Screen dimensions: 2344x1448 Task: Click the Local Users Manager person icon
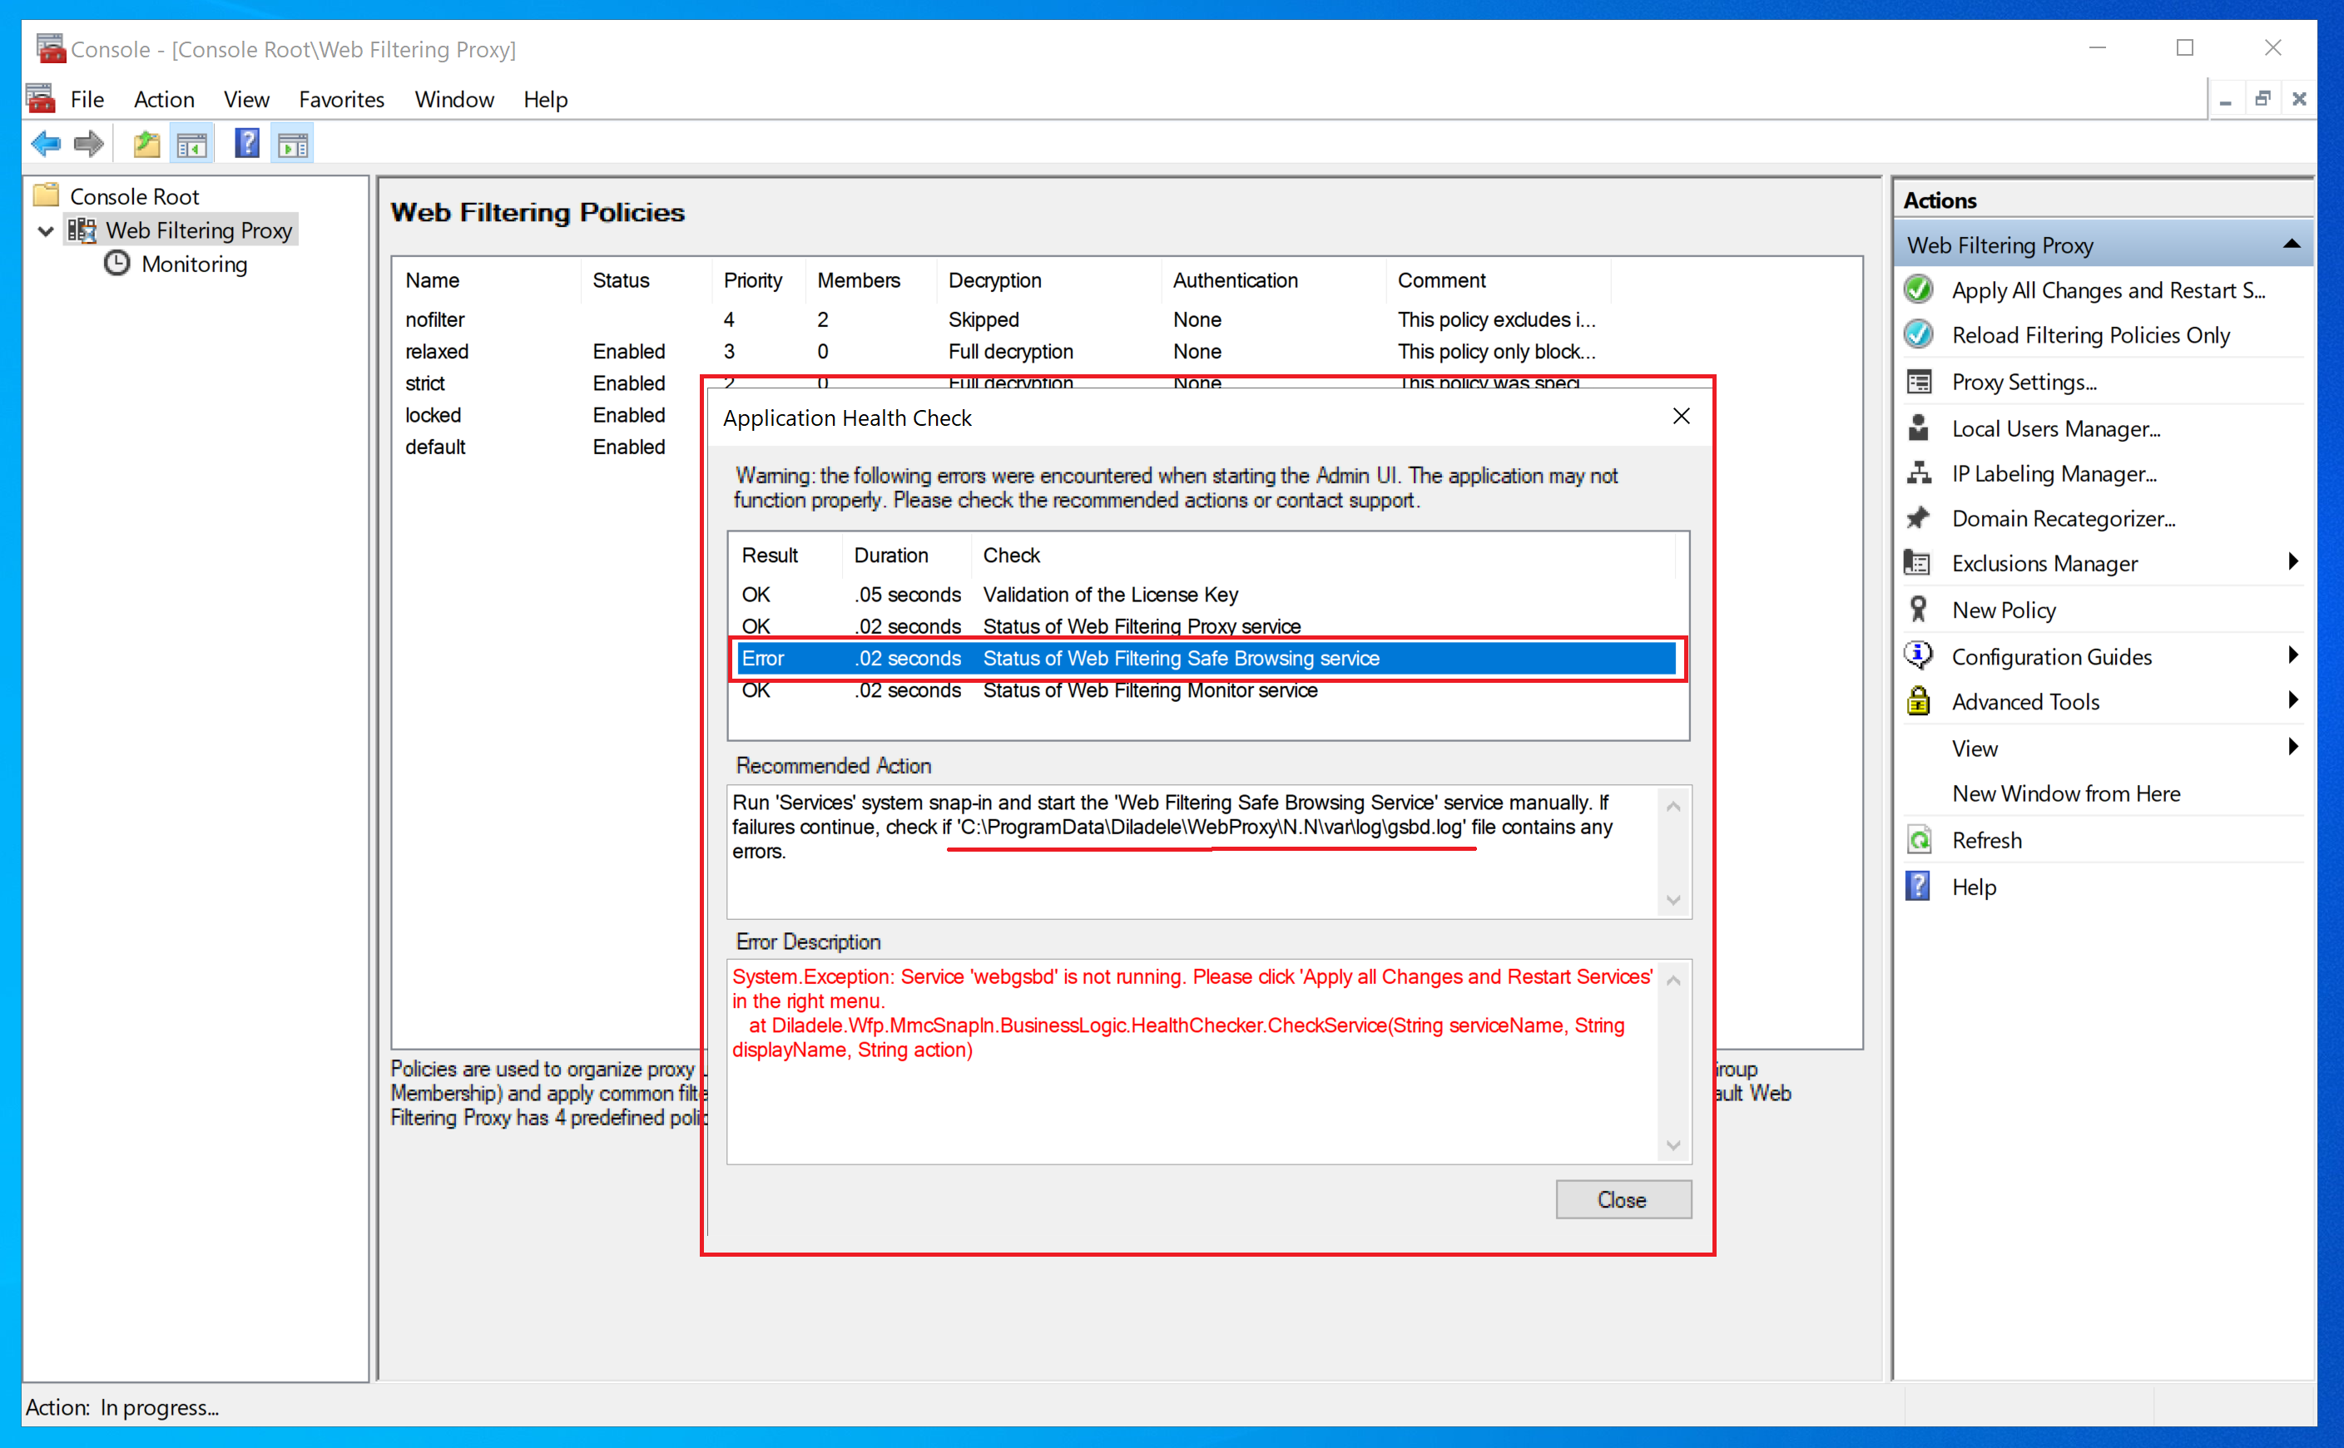click(1919, 428)
